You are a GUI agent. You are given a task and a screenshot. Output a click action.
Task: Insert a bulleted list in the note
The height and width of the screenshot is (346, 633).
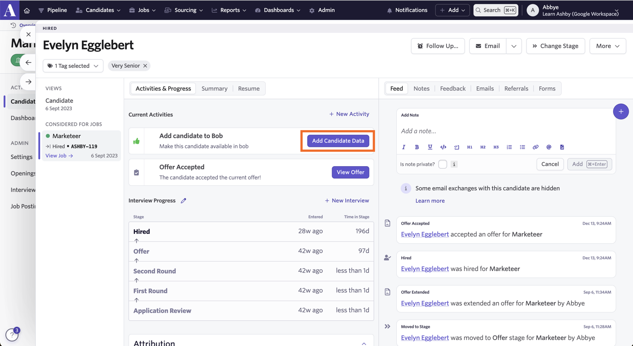pyautogui.click(x=523, y=147)
